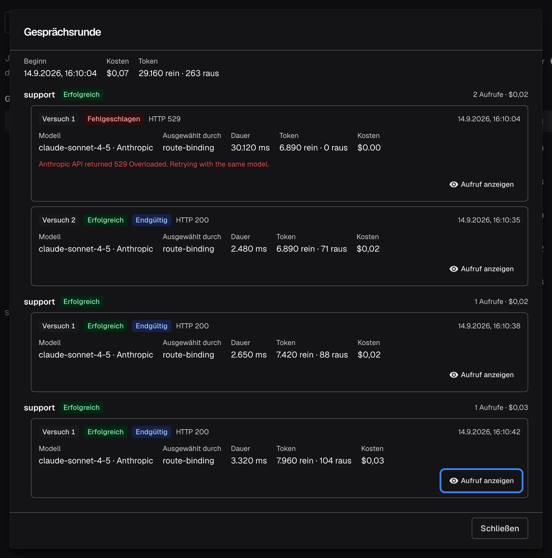Click 'route-binding' in the 3.320 ms card
The width and height of the screenshot is (552, 558).
tap(188, 460)
